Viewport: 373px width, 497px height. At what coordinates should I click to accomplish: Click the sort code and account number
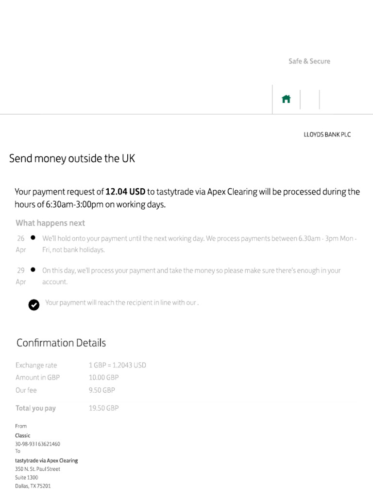[37, 444]
